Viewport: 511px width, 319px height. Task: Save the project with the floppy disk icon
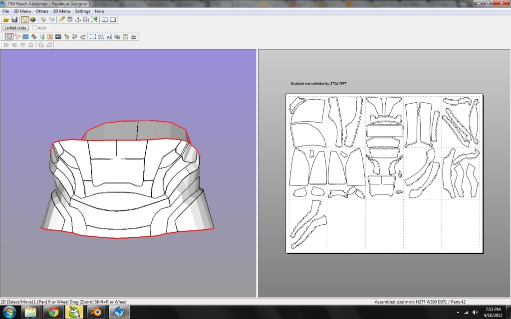click(x=14, y=19)
